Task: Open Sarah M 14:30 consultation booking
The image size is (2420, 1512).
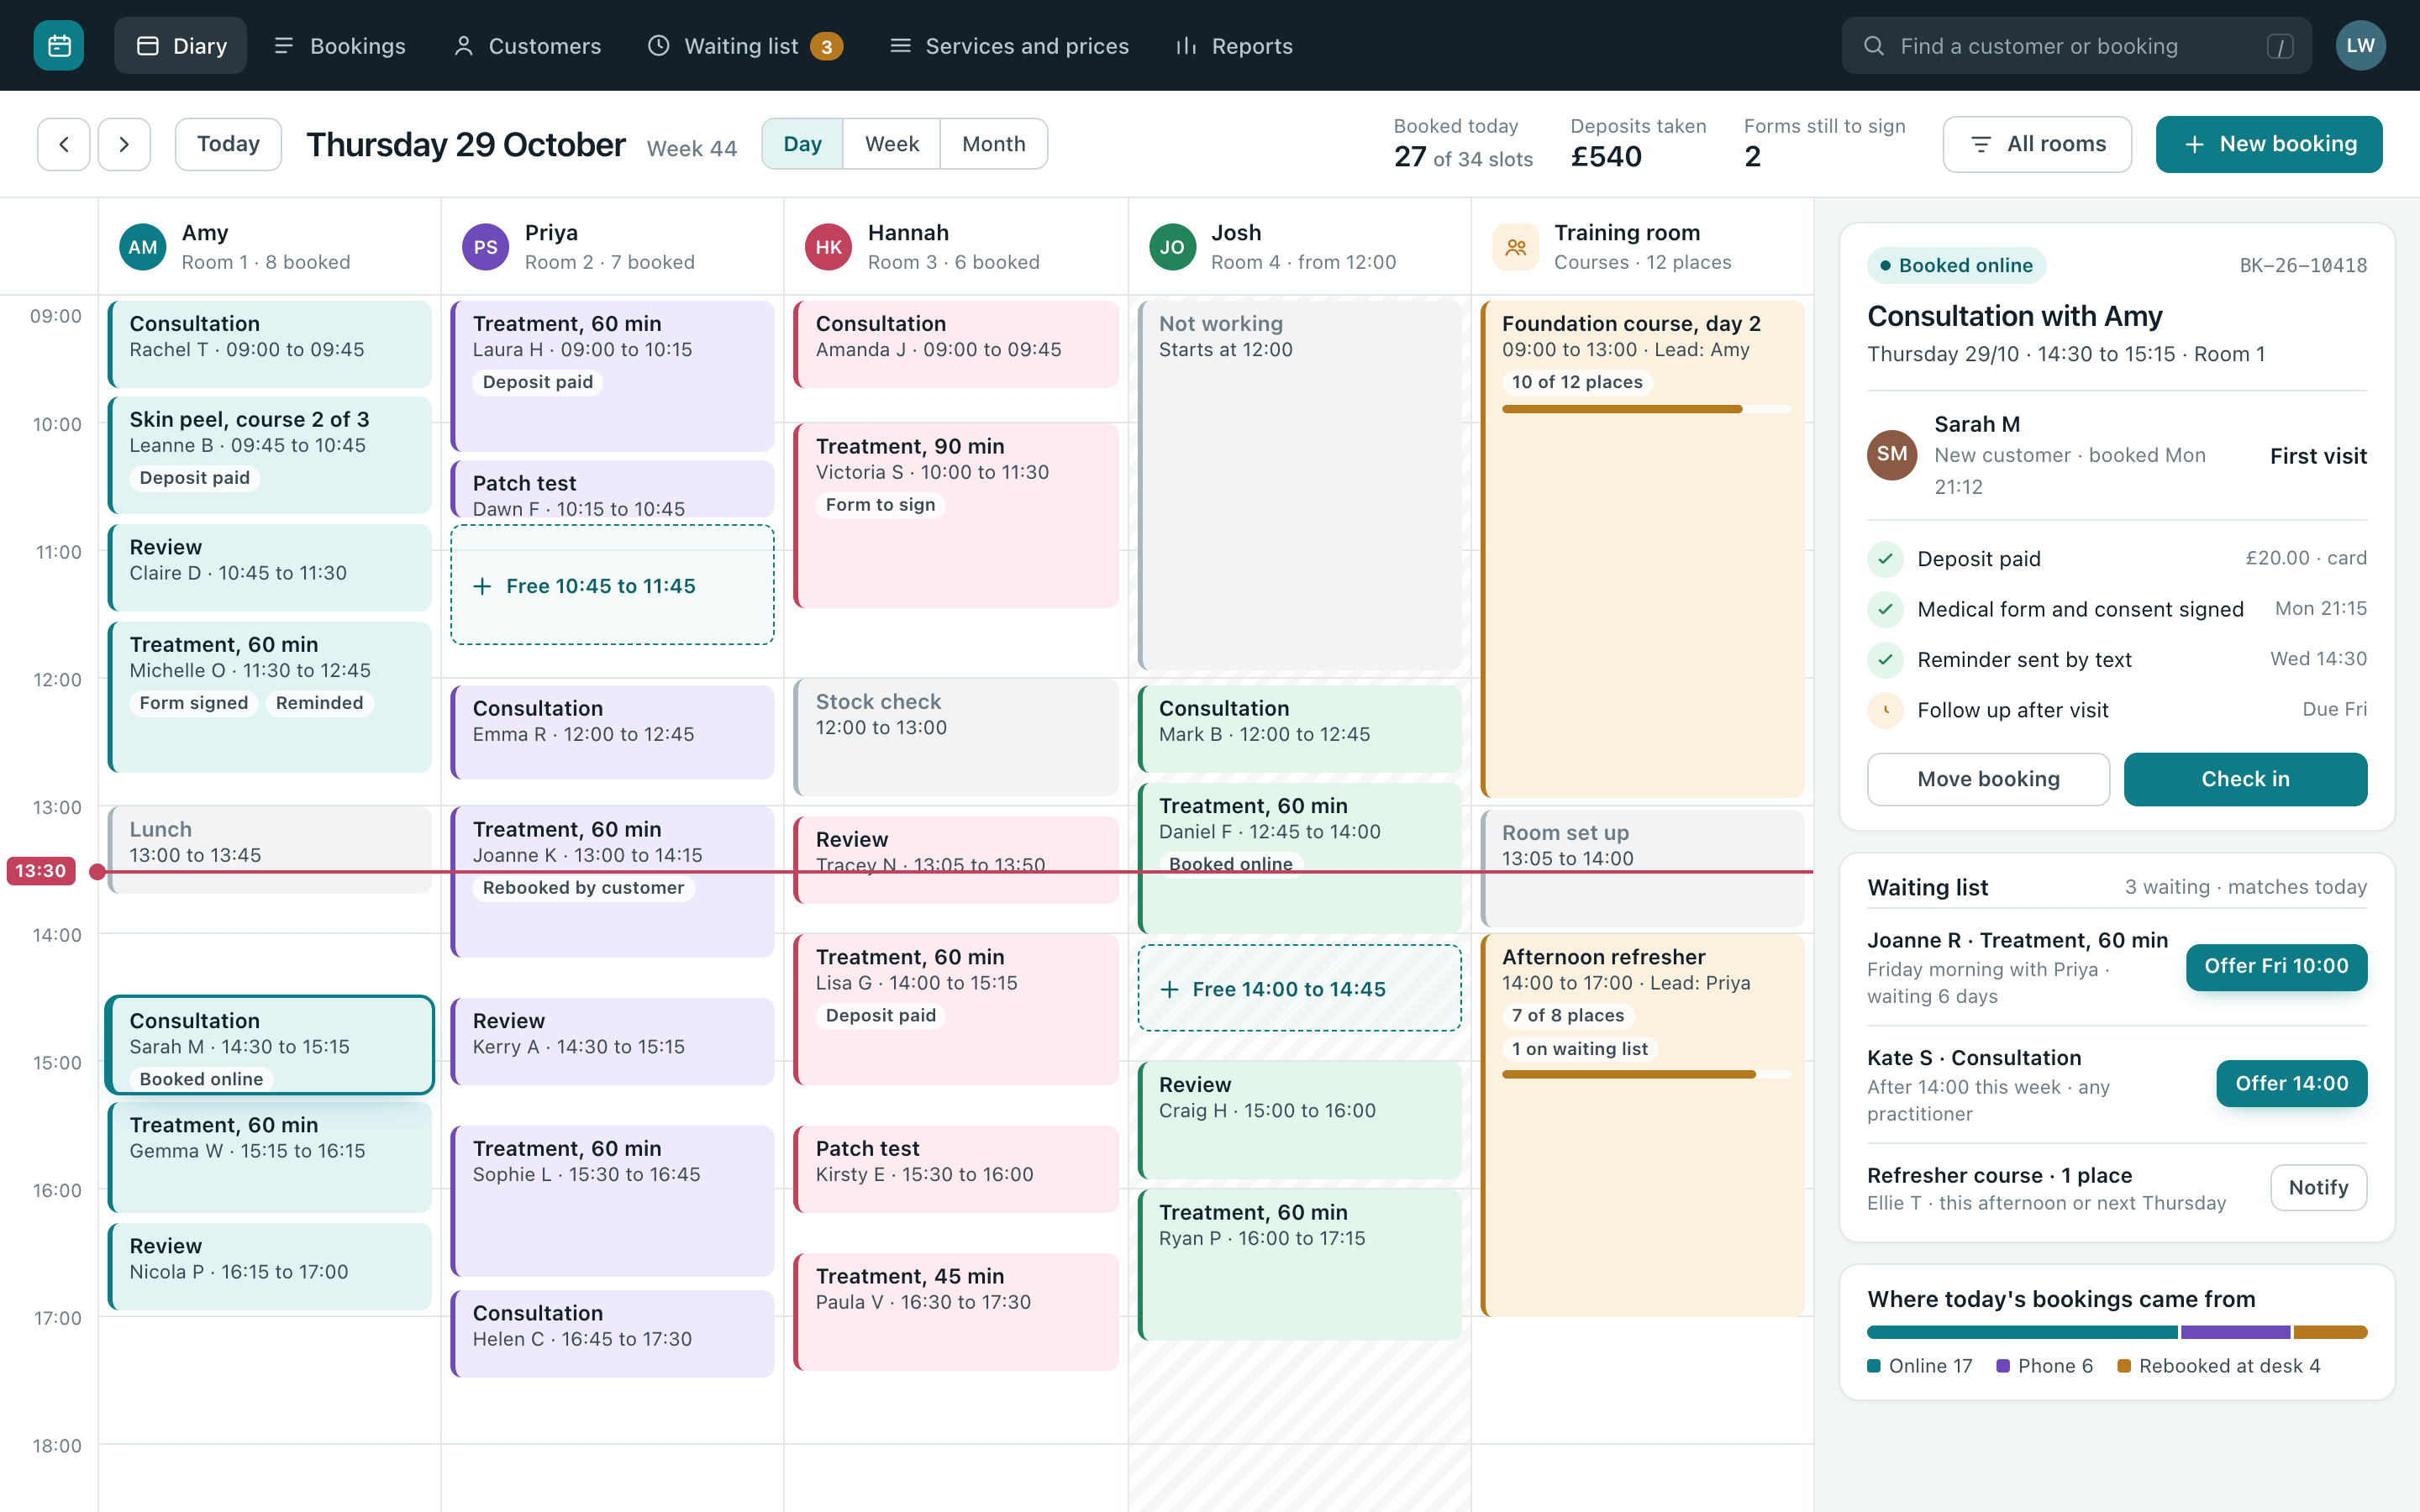Action: tap(270, 1045)
